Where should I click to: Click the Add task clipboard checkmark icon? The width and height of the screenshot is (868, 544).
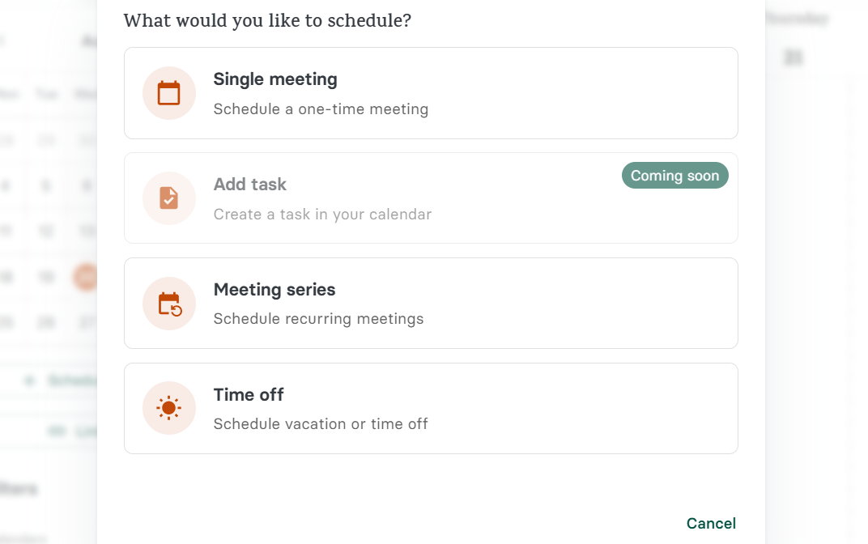pyautogui.click(x=168, y=198)
